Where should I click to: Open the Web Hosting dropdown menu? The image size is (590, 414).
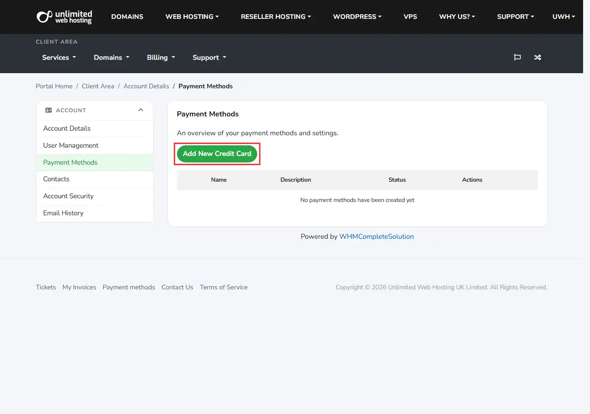(x=192, y=17)
